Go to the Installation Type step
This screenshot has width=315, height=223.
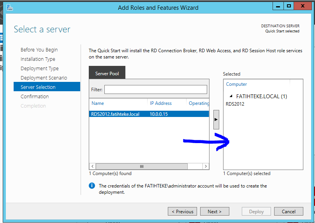38,59
